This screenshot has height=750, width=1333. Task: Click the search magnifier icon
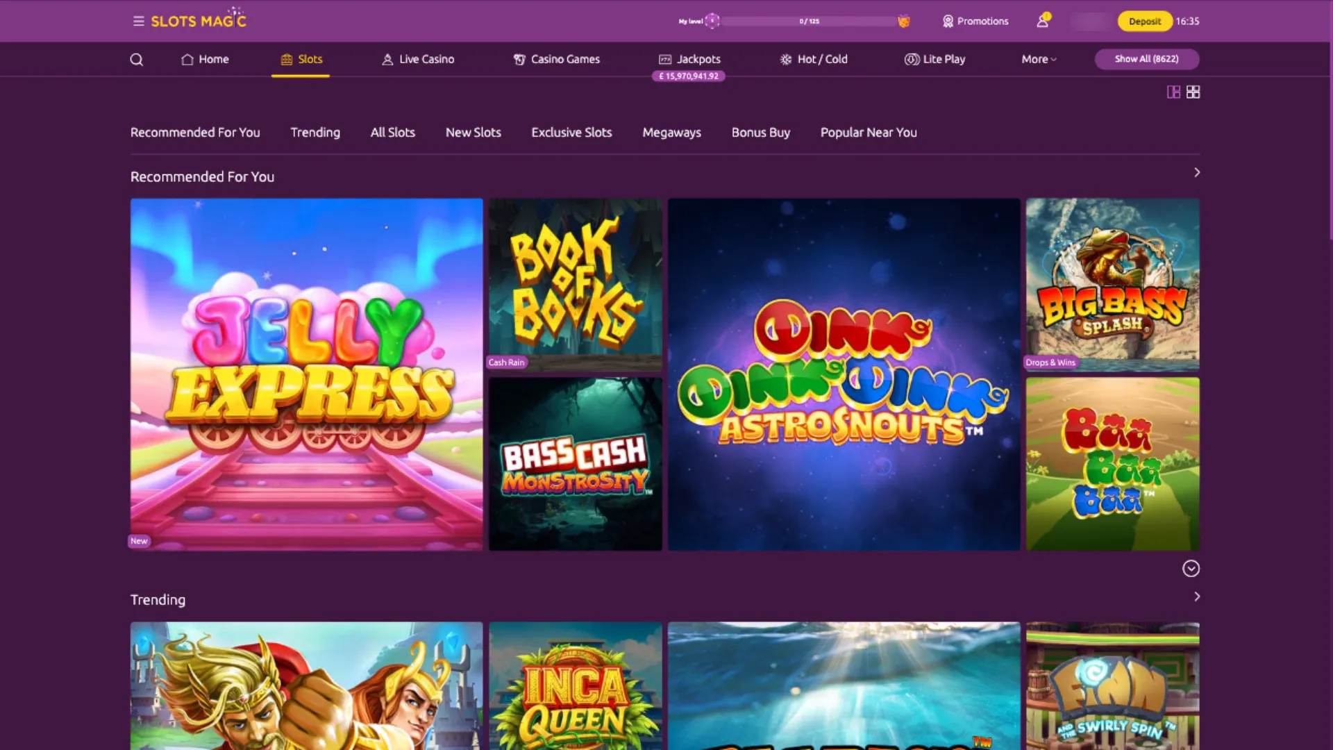[137, 60]
